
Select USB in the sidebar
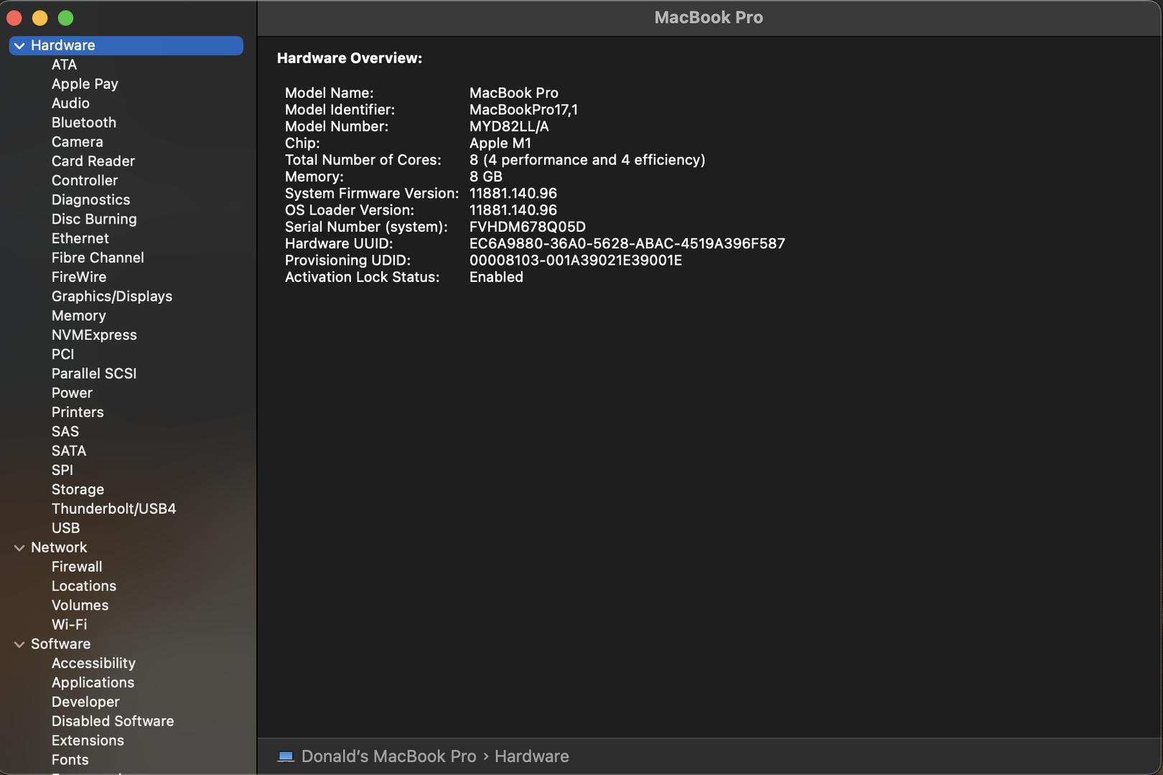[66, 529]
